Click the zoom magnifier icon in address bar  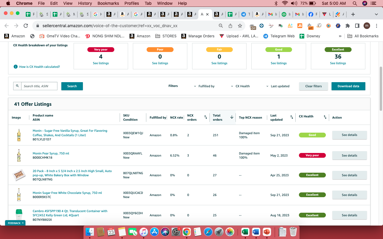[221, 26]
